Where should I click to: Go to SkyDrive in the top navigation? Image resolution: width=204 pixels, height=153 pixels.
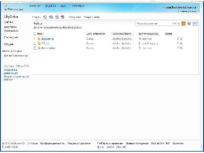[x=50, y=6]
